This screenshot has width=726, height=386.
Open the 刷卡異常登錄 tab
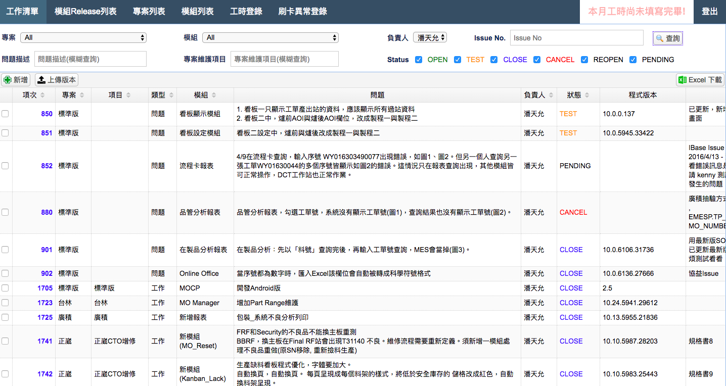point(303,12)
